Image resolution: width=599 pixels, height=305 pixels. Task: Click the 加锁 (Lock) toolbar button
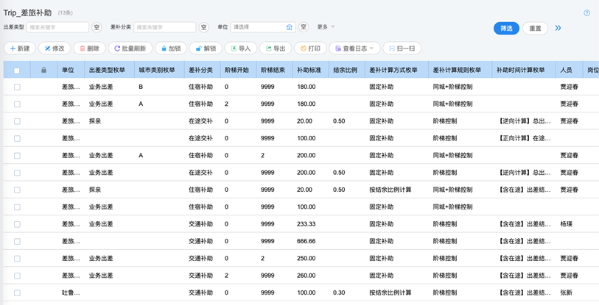(x=170, y=49)
